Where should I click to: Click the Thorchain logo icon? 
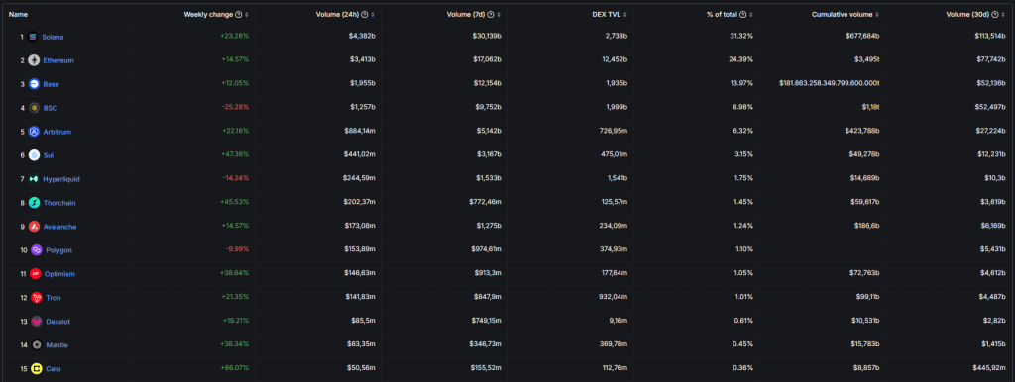click(x=35, y=203)
